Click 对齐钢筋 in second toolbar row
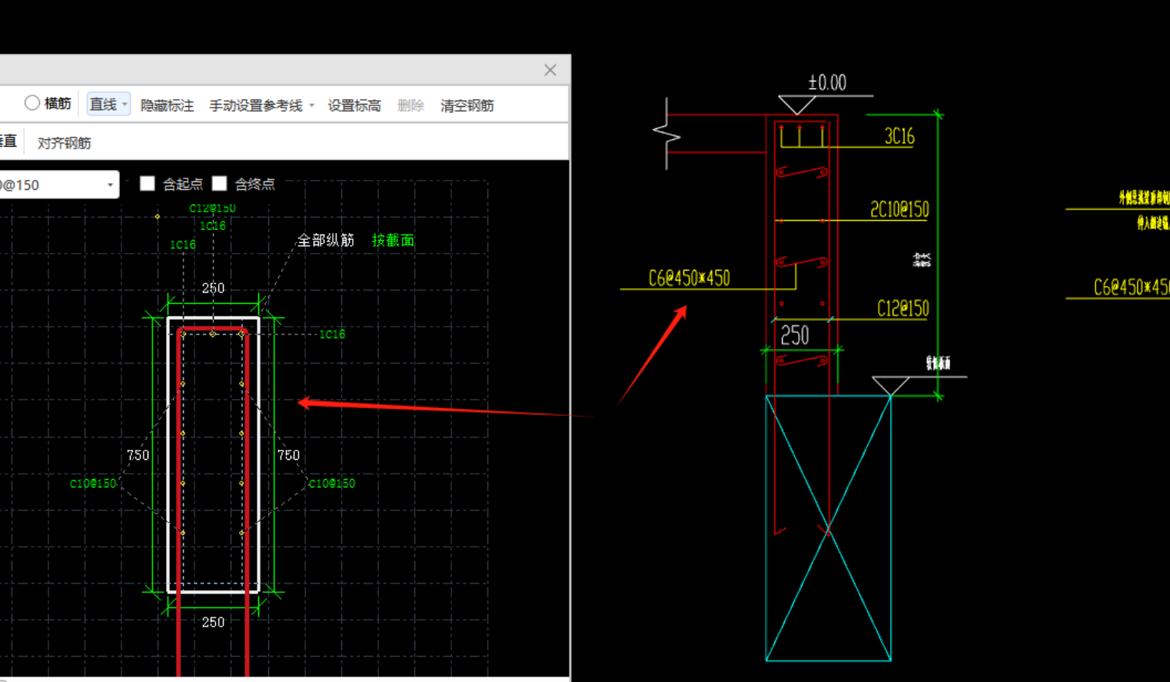This screenshot has width=1170, height=682. (x=64, y=143)
